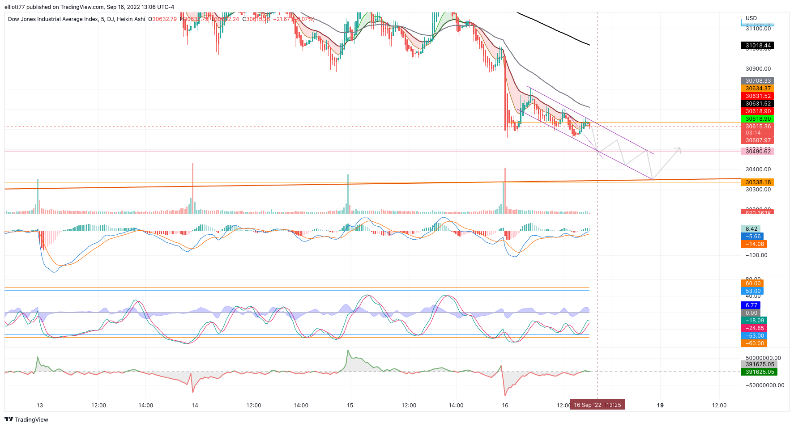Image resolution: width=794 pixels, height=427 pixels.
Task: Click the orange 30634.37 price tag
Action: coord(757,89)
